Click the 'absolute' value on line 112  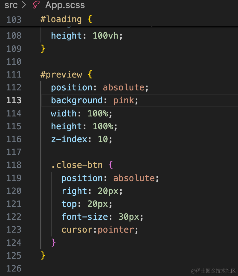point(123,87)
